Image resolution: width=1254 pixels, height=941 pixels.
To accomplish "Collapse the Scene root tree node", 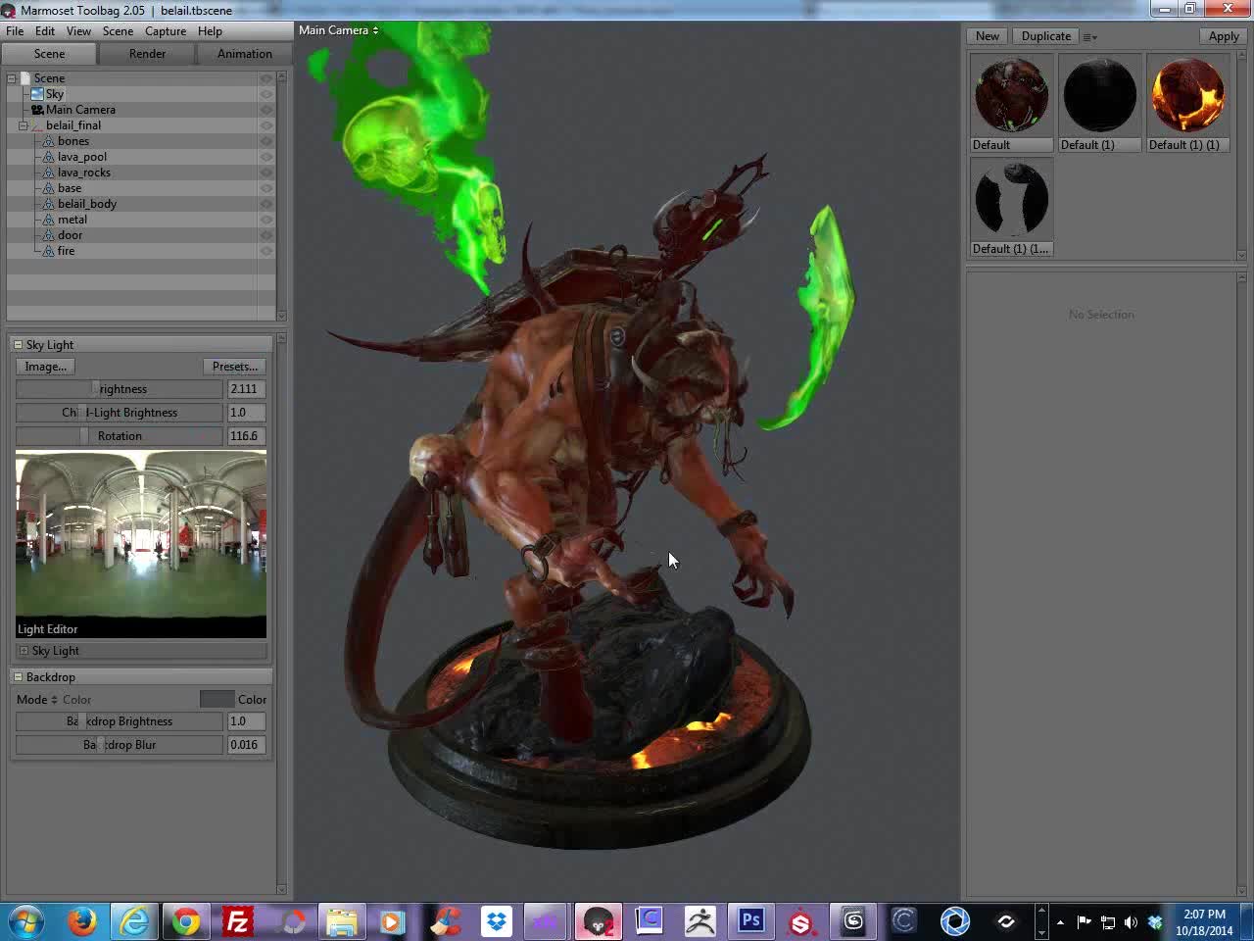I will click(x=12, y=78).
